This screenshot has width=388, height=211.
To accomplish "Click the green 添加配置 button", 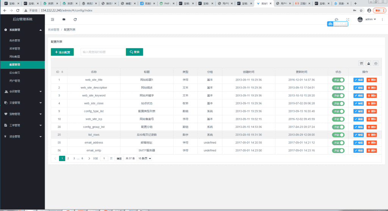I will 62,52.
